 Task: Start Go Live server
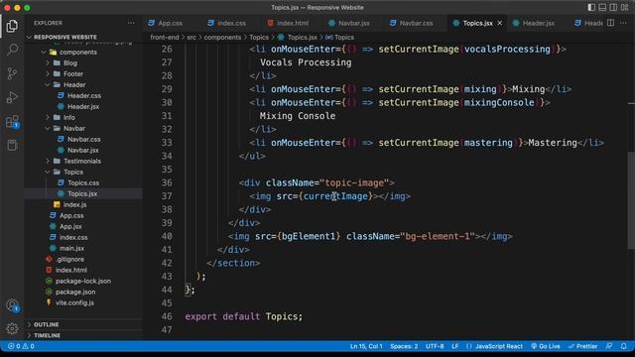[546, 346]
